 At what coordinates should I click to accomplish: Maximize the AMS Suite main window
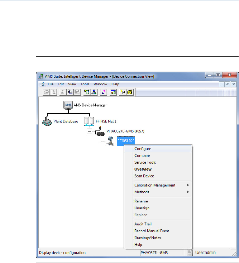point(218,75)
